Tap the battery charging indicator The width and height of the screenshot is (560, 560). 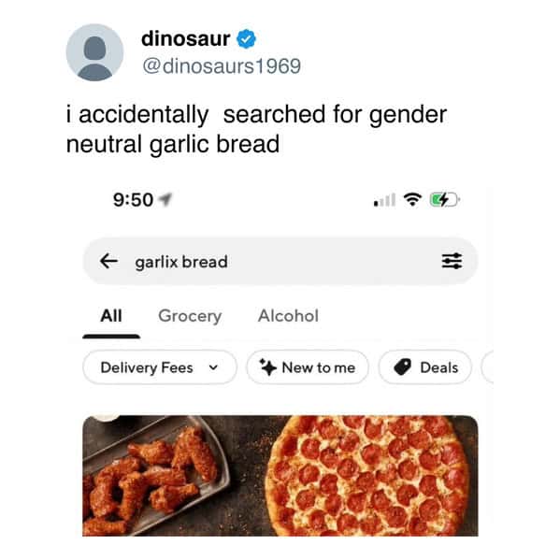point(444,199)
